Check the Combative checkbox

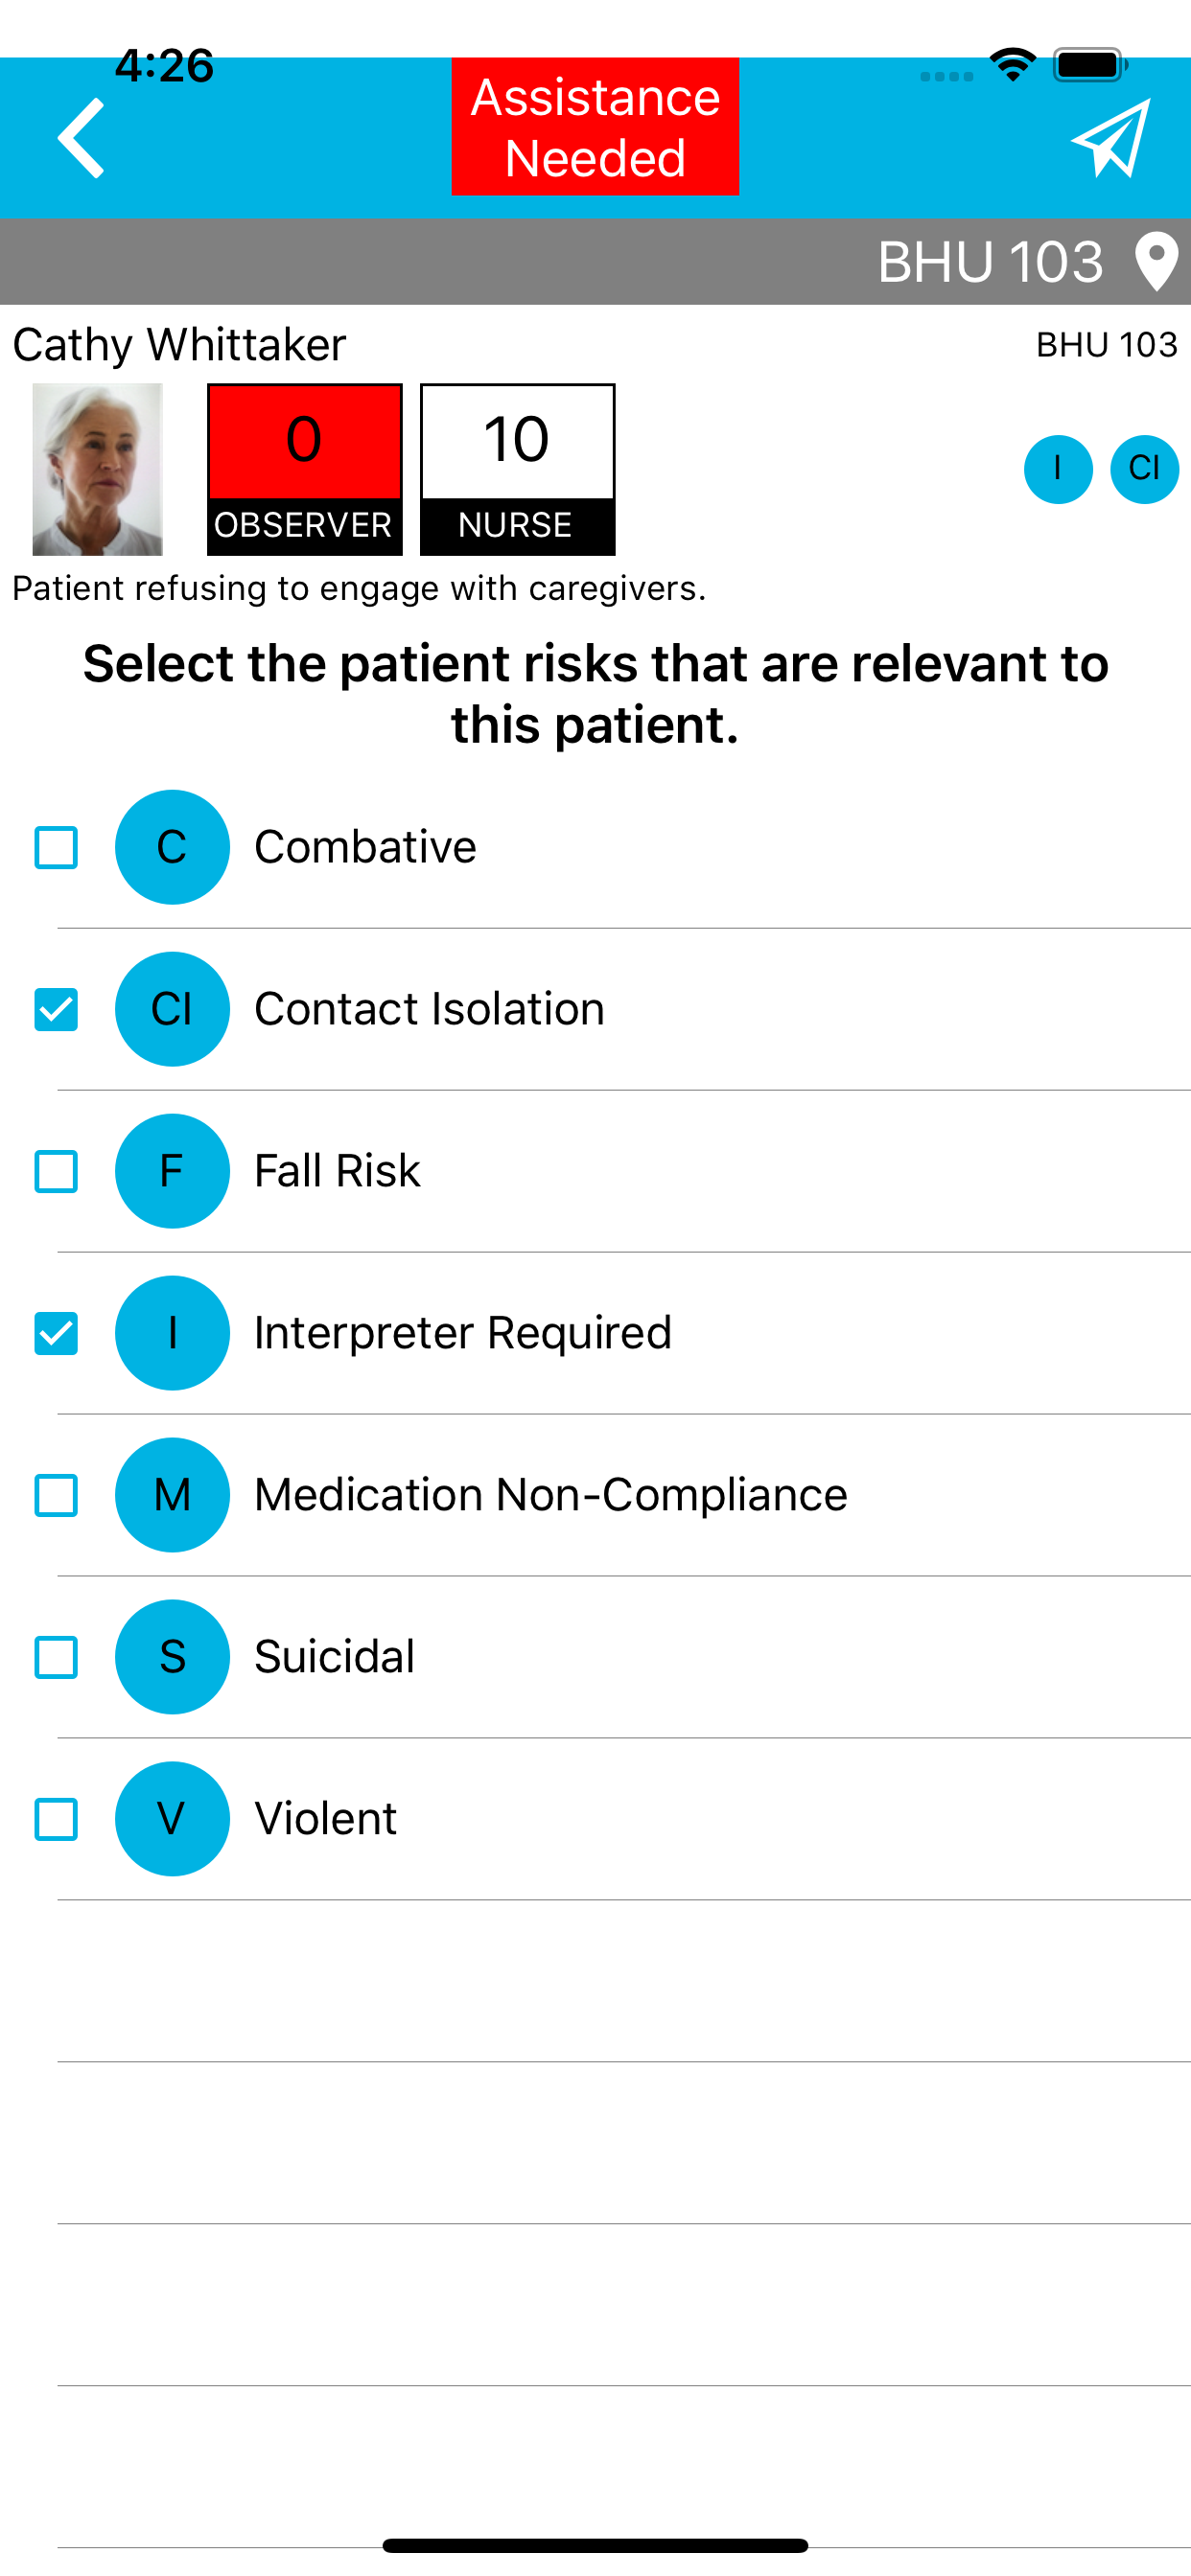click(x=56, y=848)
